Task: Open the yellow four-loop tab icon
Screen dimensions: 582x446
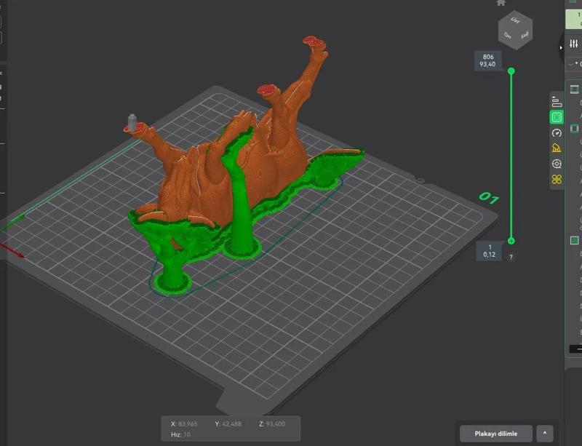Action: pos(557,180)
